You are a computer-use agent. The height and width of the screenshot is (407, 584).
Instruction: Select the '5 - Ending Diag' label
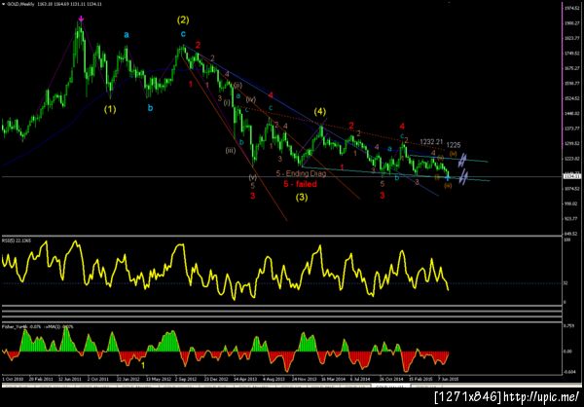[301, 173]
